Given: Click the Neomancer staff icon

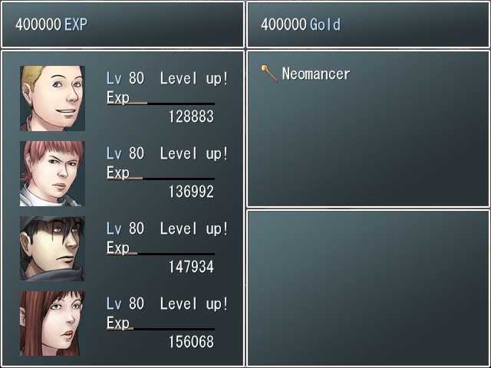Looking at the screenshot, I should [x=269, y=74].
